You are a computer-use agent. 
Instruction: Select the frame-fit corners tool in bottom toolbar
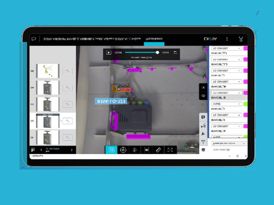[x=170, y=150]
